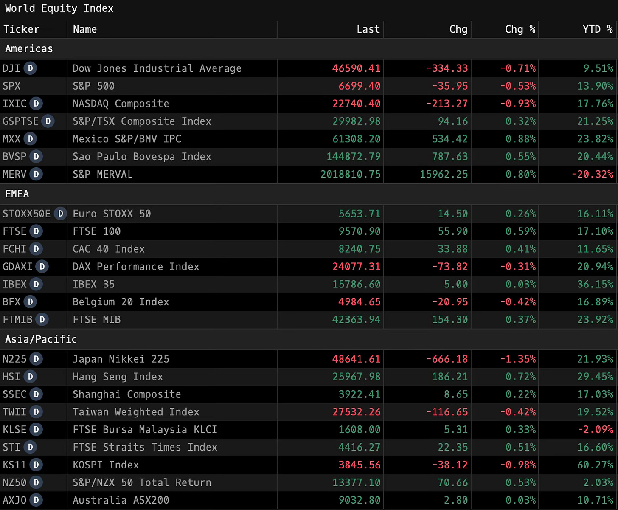This screenshot has width=618, height=510.
Task: Open the NASDAQ Composite row name
Action: tap(121, 104)
